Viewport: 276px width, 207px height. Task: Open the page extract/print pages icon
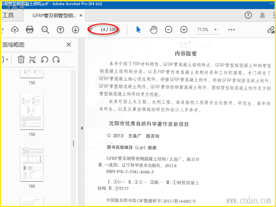coord(32,59)
